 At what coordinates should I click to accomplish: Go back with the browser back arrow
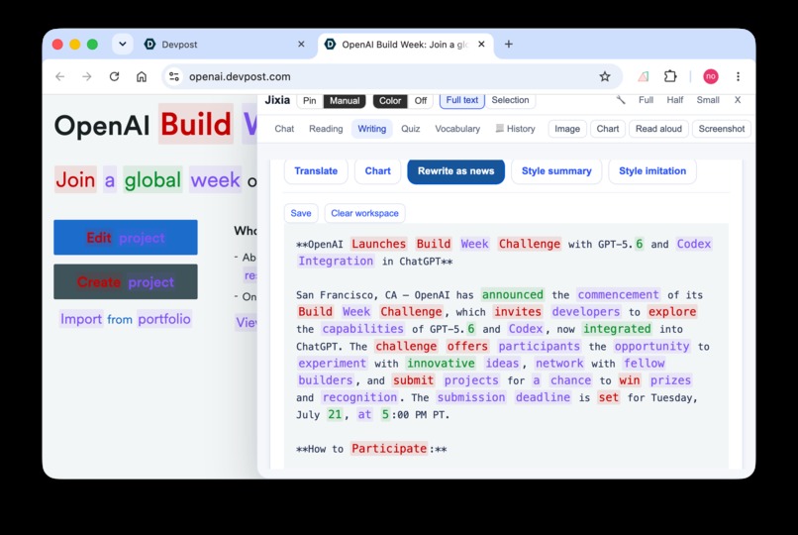click(x=60, y=76)
